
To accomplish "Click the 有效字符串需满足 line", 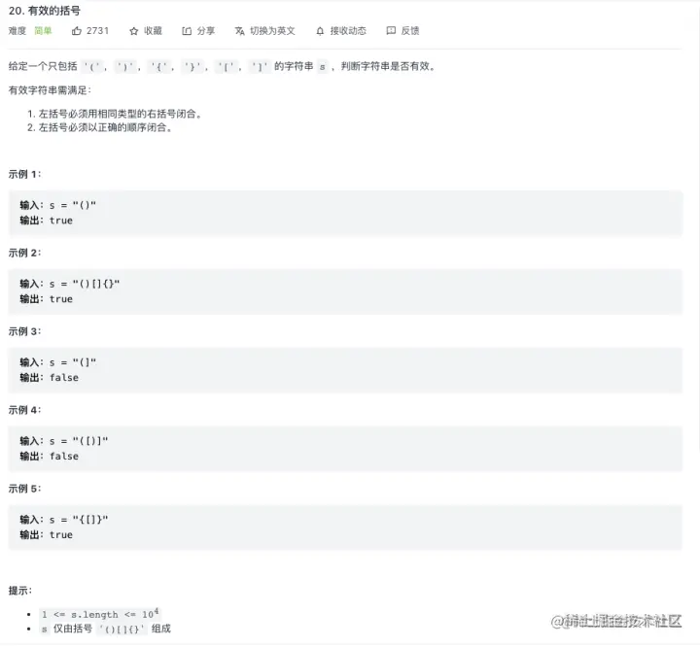I will pyautogui.click(x=50, y=90).
